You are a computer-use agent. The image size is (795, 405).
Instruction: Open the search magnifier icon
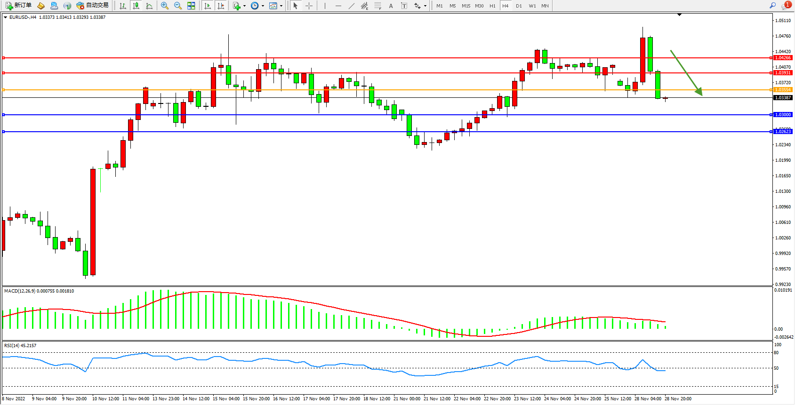click(772, 6)
